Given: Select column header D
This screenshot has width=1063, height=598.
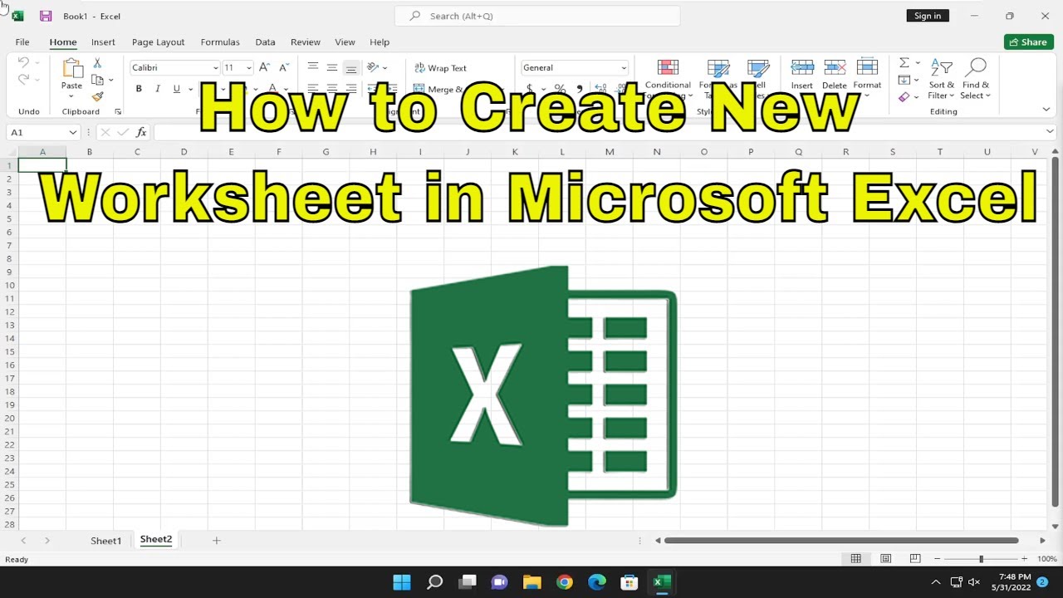Looking at the screenshot, I should pyautogui.click(x=184, y=152).
